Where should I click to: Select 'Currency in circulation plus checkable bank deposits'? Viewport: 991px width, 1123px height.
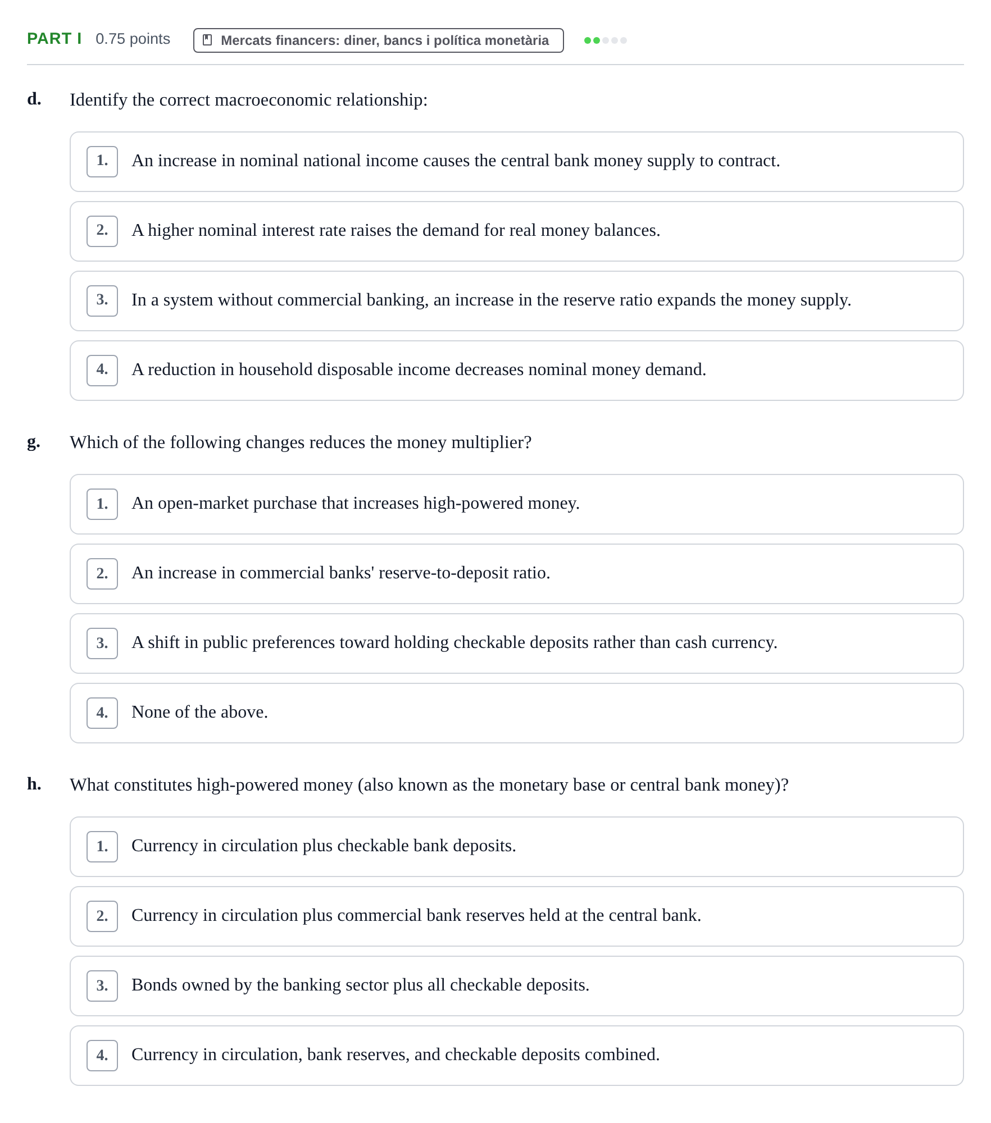click(516, 847)
